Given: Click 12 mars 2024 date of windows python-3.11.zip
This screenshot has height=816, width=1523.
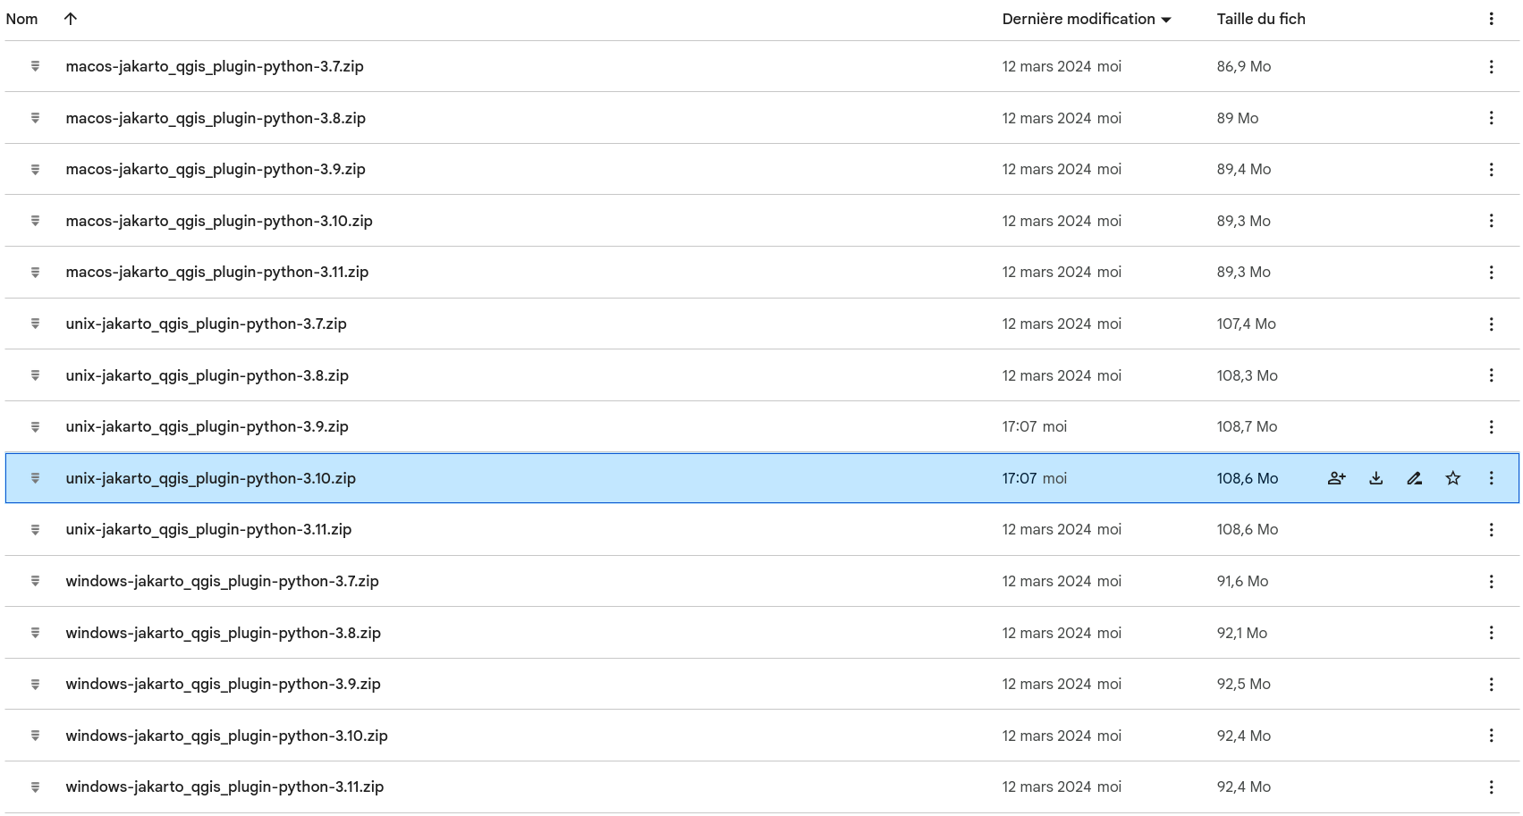Looking at the screenshot, I should click(1046, 787).
